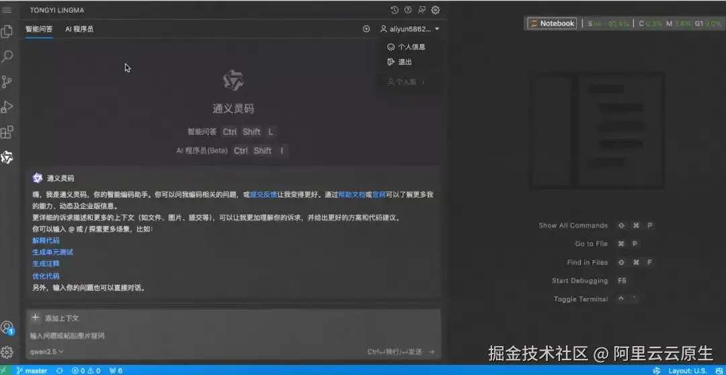
Task: Open the Manage gear icon in activity bar
Action: pyautogui.click(x=7, y=352)
